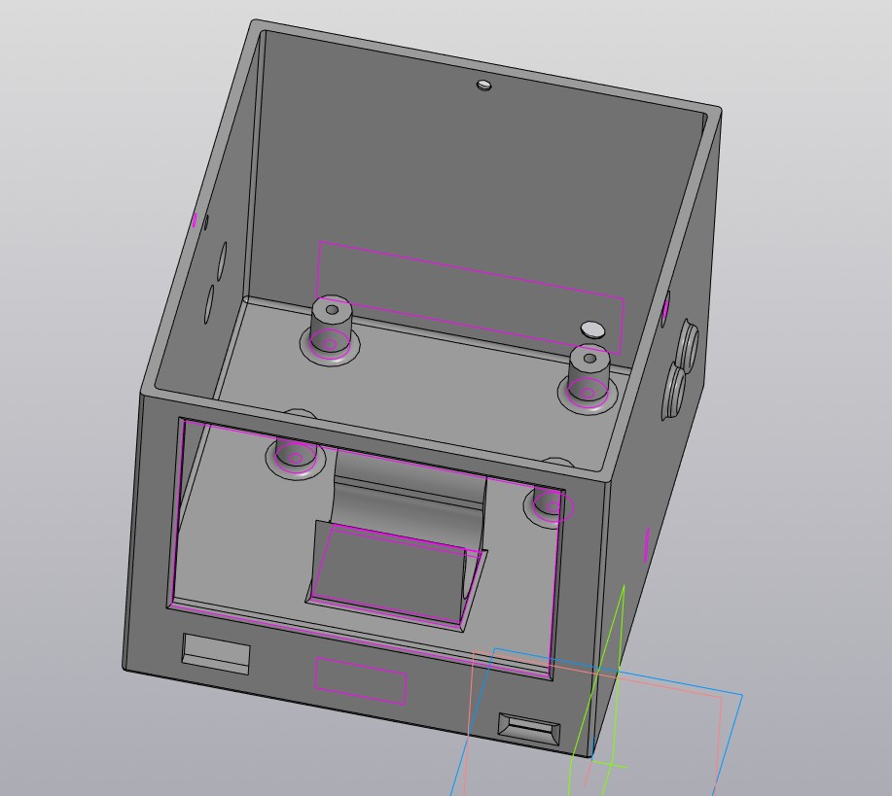The width and height of the screenshot is (892, 796).
Task: Select the upper oval hole on the left side wall
Action: (221, 261)
